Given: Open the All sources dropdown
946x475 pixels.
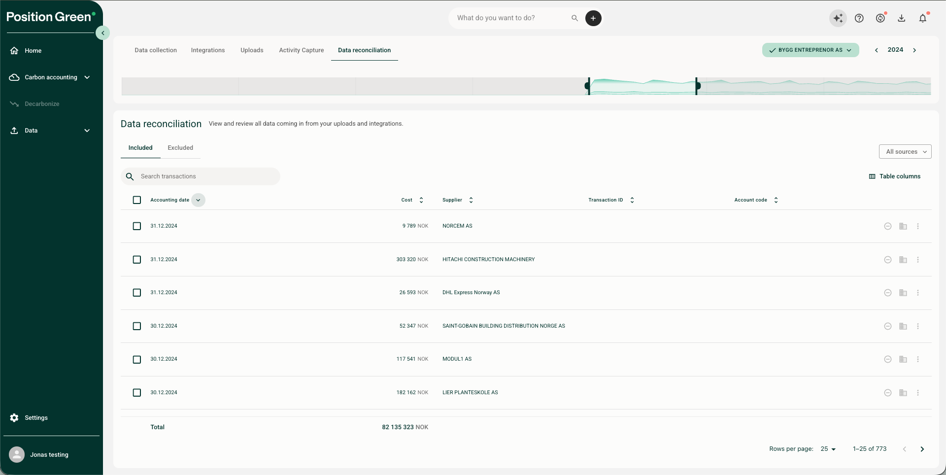Looking at the screenshot, I should pyautogui.click(x=905, y=152).
